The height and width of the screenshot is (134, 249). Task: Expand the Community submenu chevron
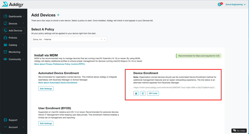(23, 59)
